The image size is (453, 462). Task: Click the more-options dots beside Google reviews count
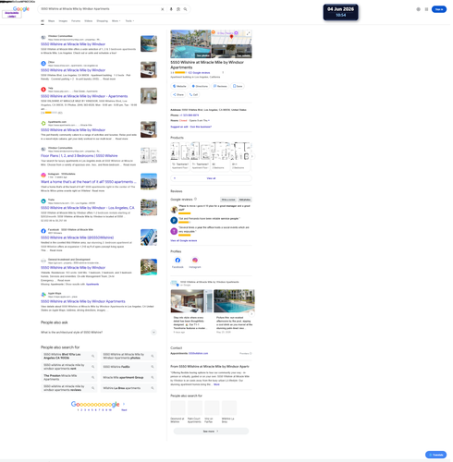(x=223, y=73)
